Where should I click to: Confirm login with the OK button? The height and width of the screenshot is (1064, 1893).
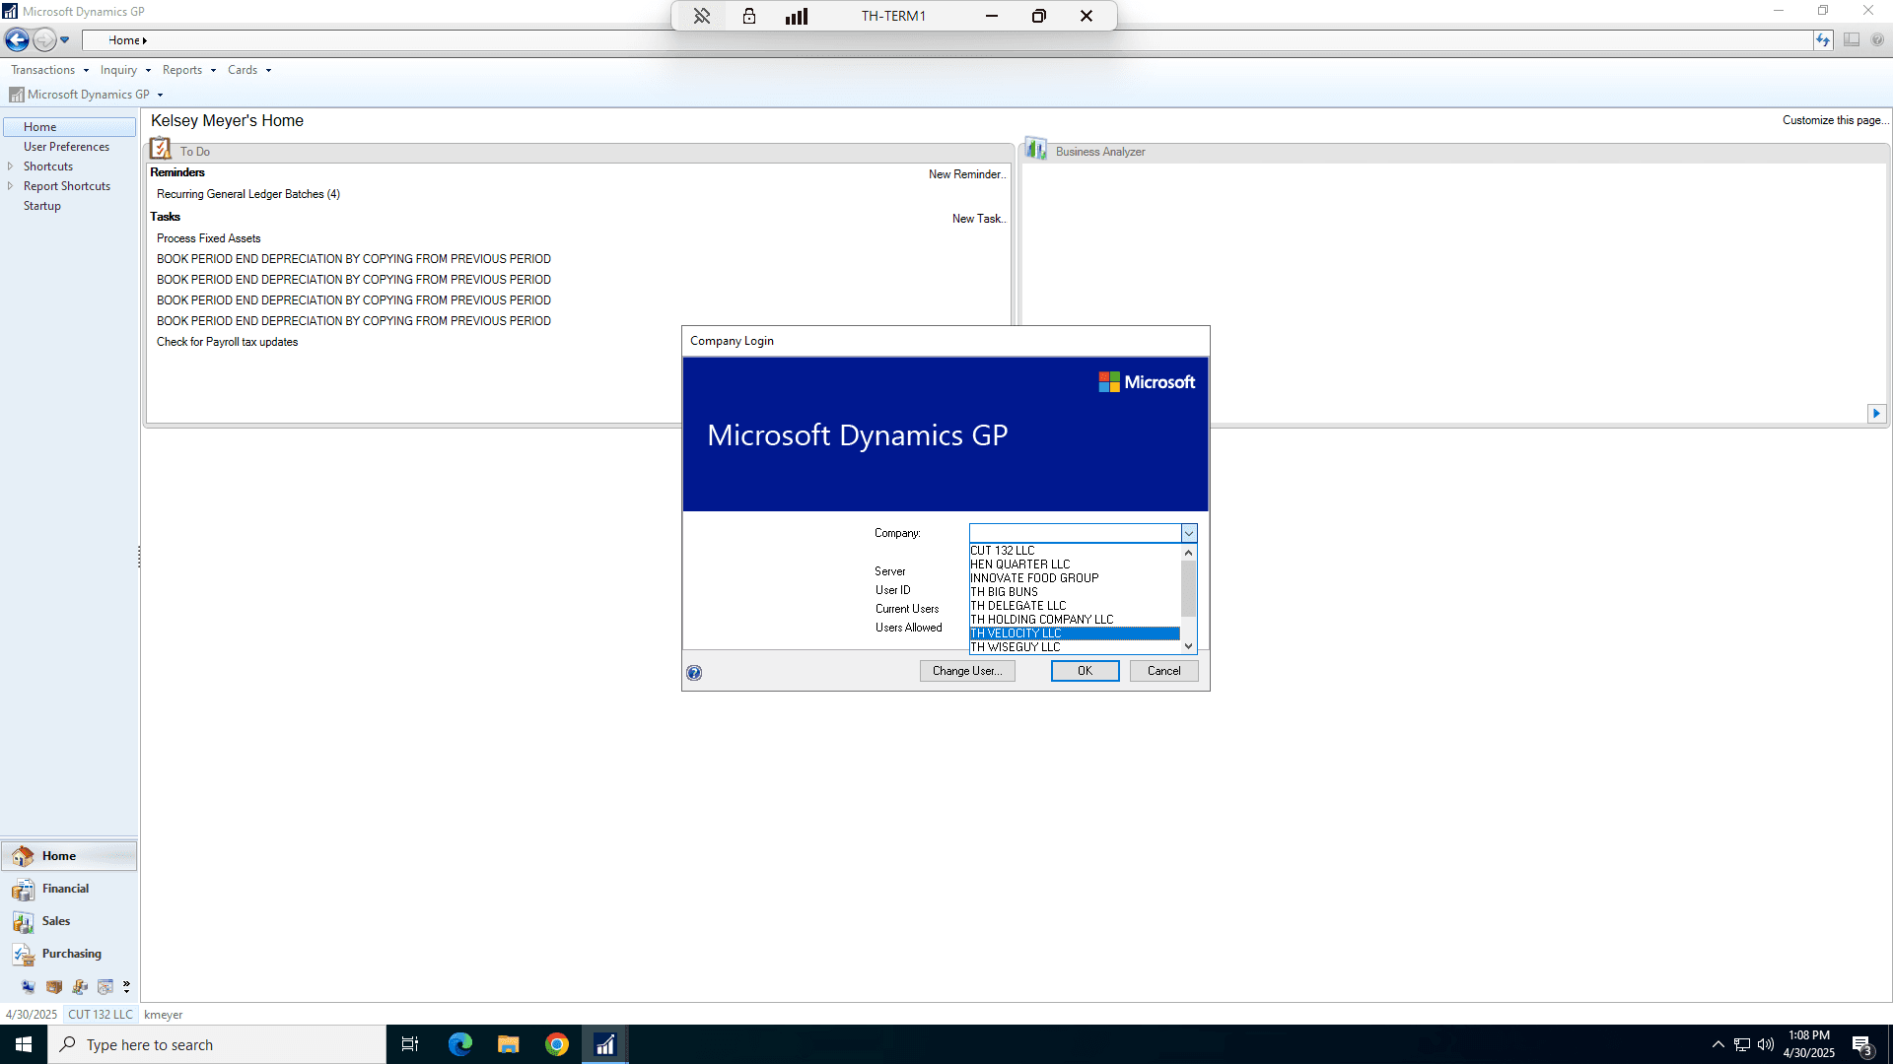(1085, 671)
